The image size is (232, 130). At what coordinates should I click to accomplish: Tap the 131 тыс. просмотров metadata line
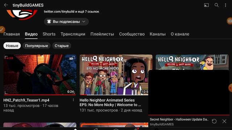point(111,110)
